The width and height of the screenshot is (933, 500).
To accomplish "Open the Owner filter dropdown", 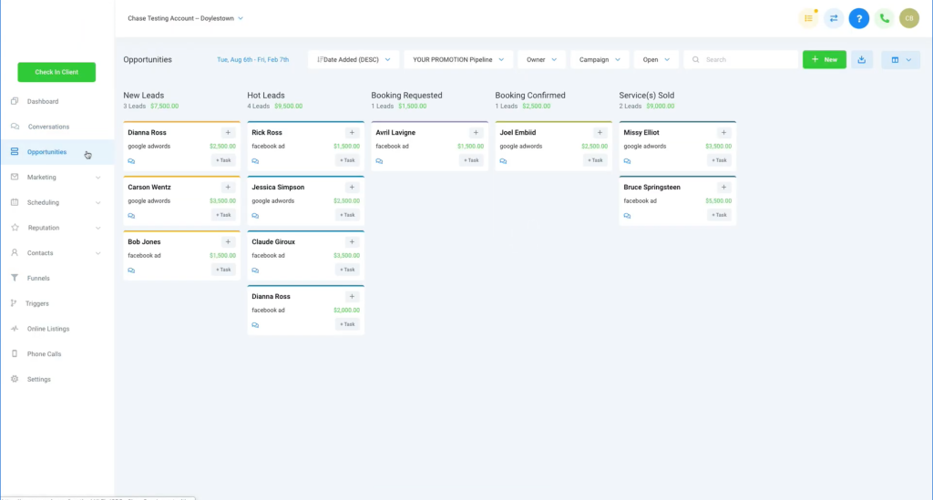I will point(541,59).
